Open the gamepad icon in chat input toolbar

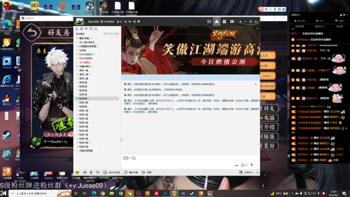(x=126, y=158)
